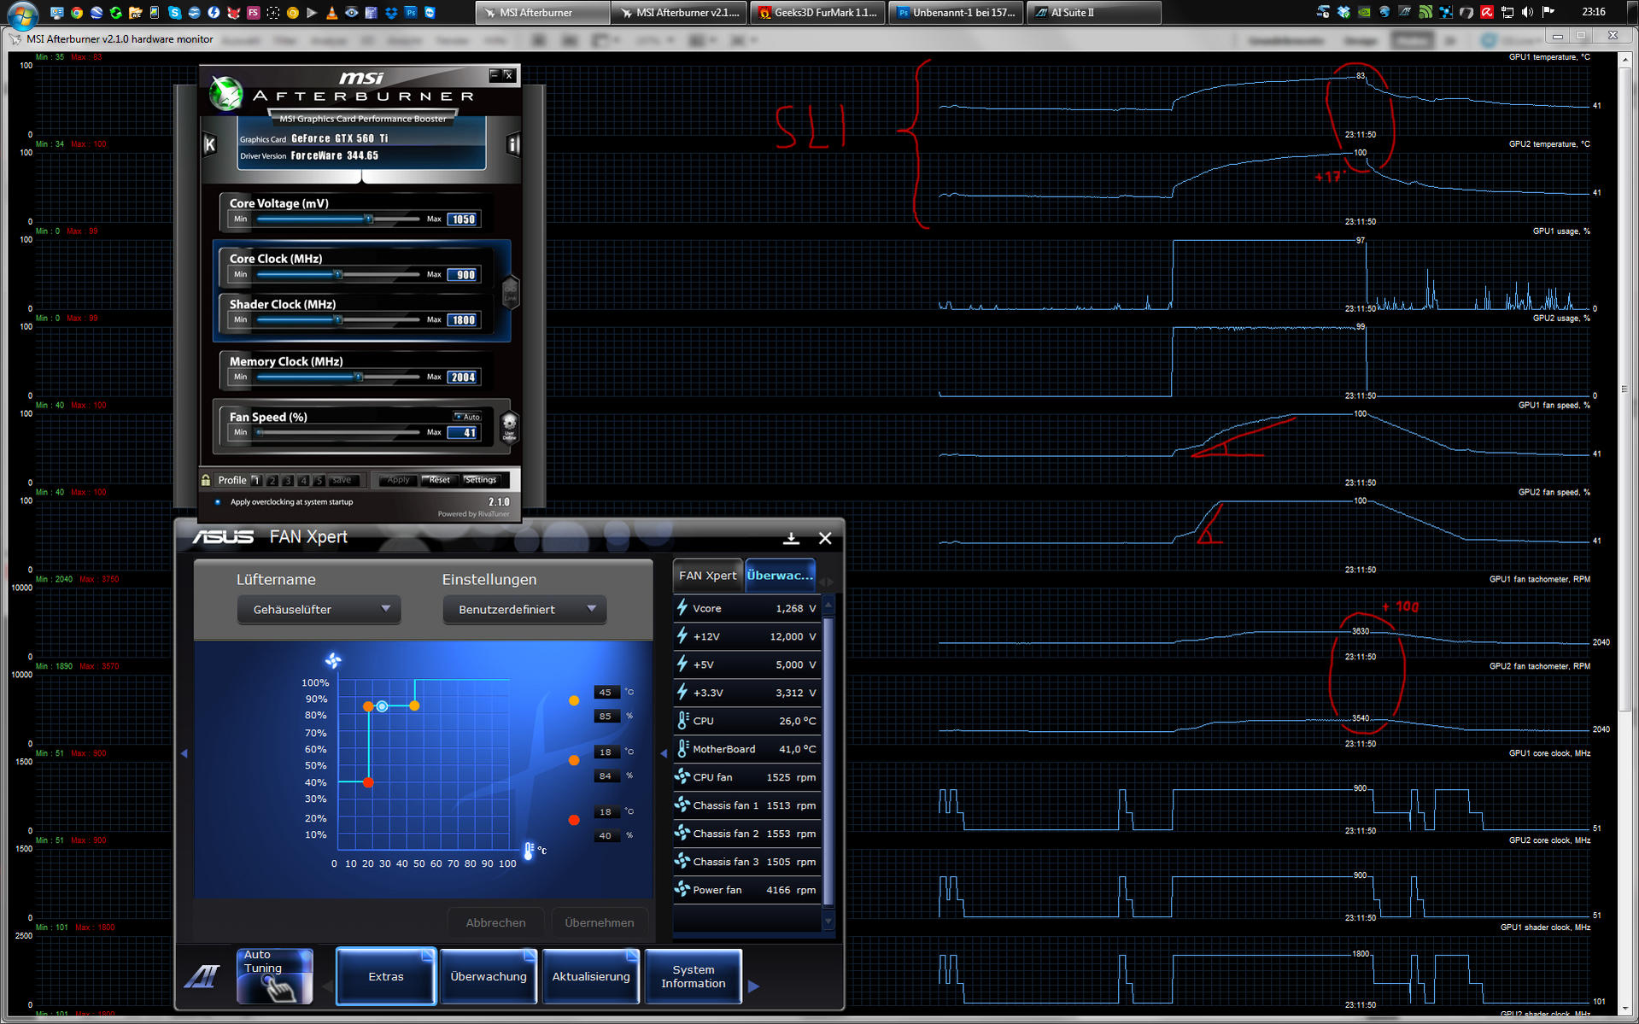Click the volume speaker tray icon
The image size is (1639, 1024).
(1528, 12)
